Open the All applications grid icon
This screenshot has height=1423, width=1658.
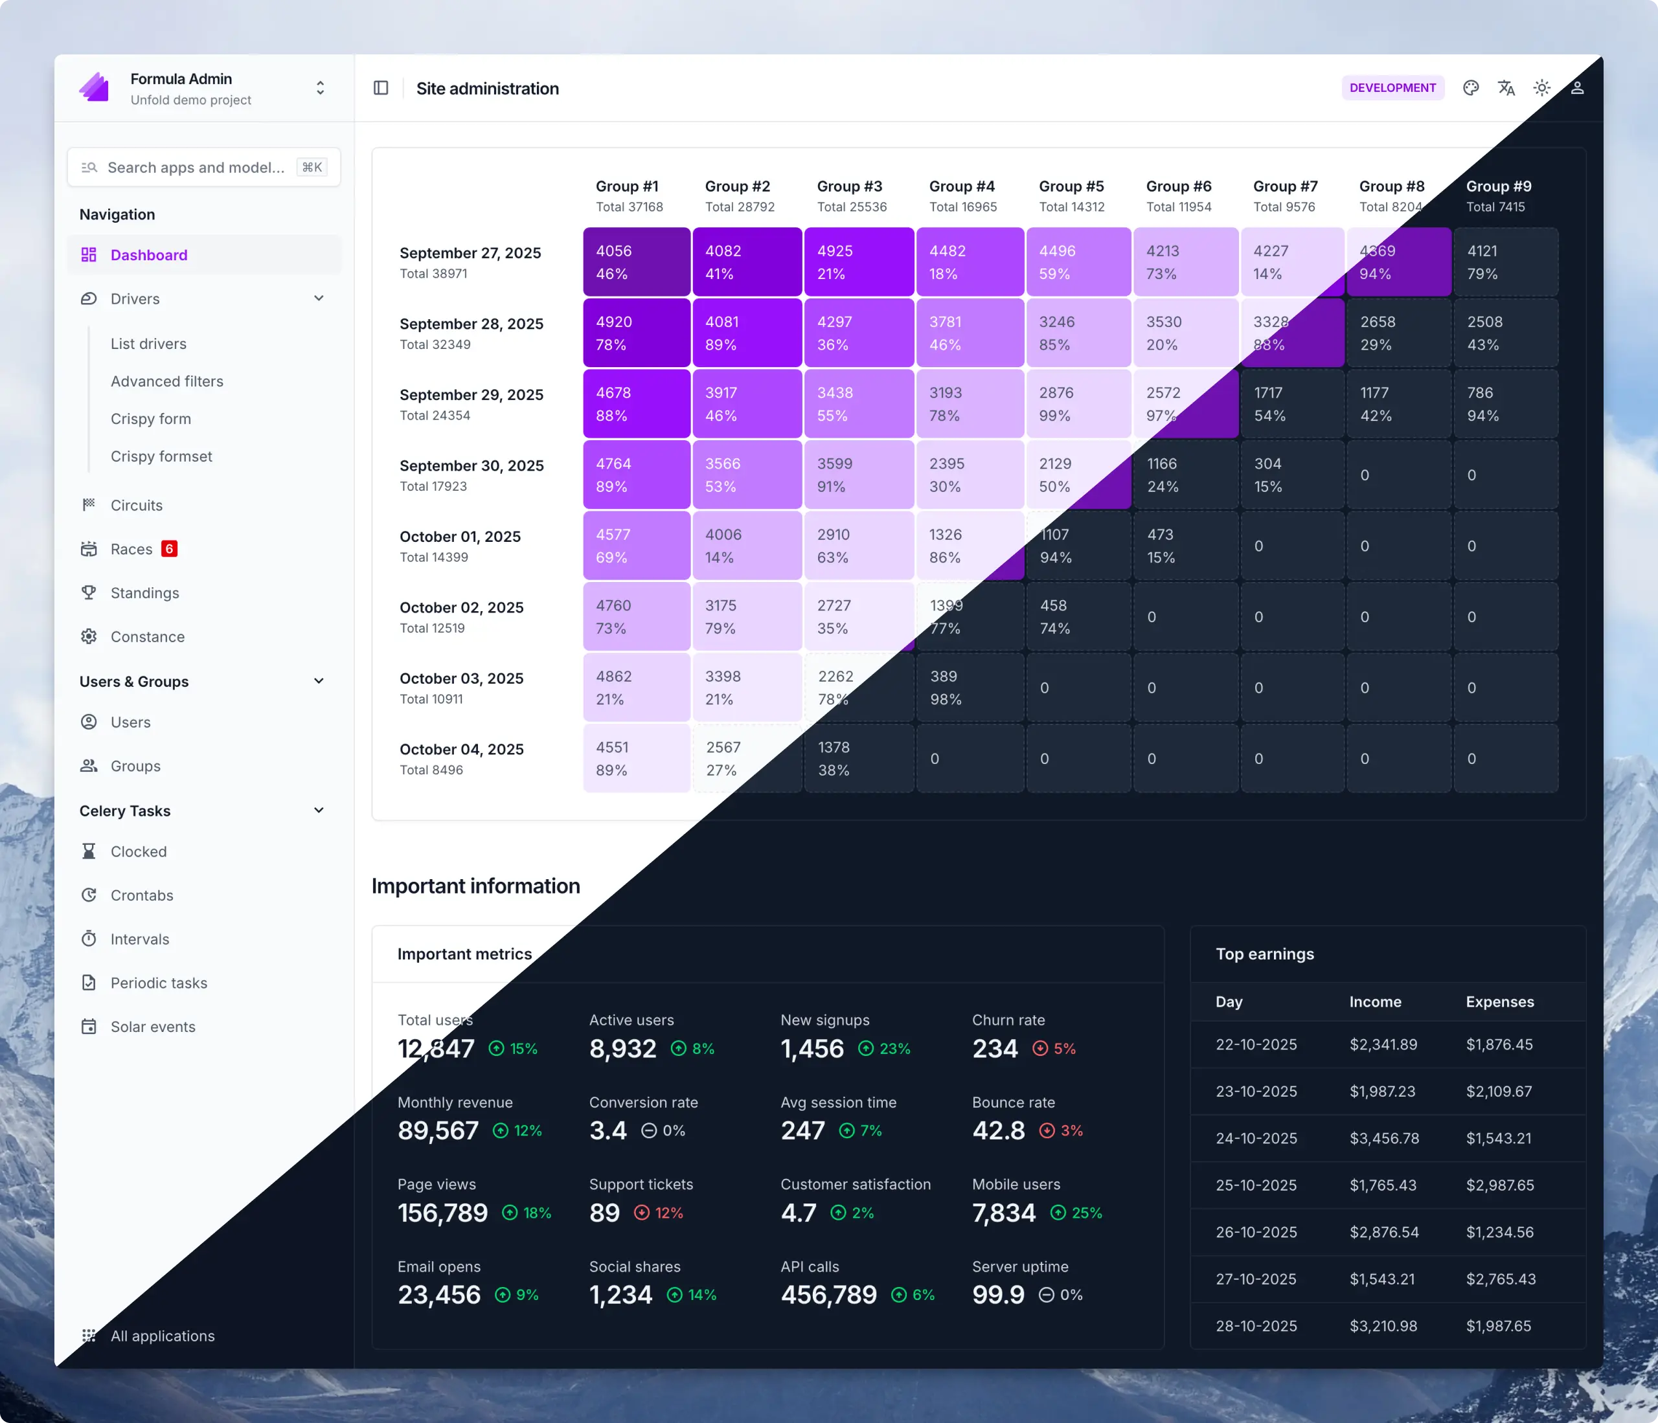coord(89,1336)
